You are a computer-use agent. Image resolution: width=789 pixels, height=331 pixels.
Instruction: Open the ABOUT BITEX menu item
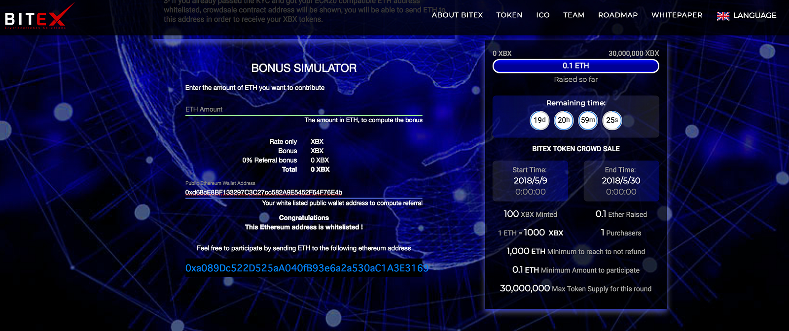[x=457, y=15]
